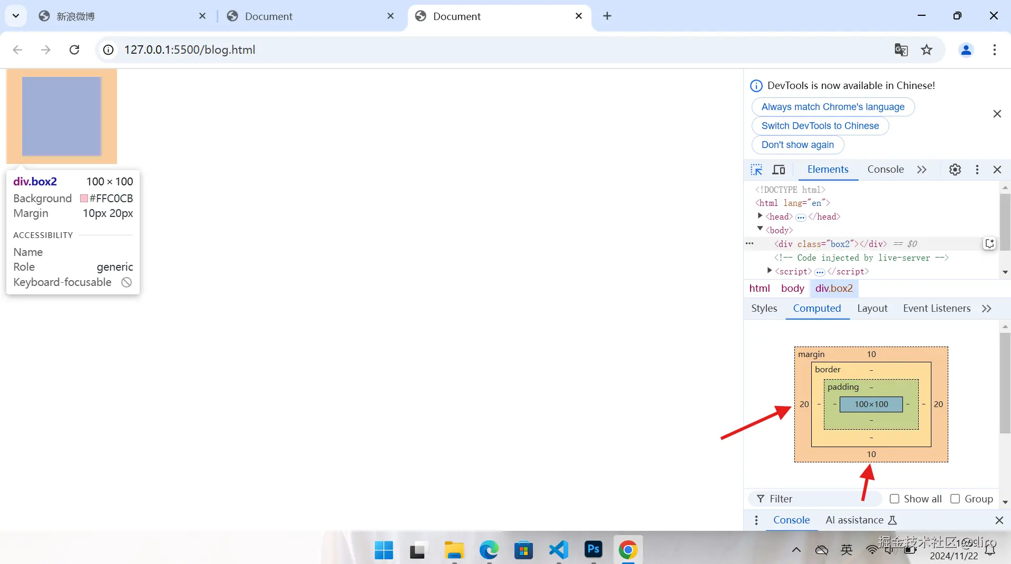Image resolution: width=1011 pixels, height=564 pixels.
Task: Open the Console panel tab
Action: click(x=886, y=170)
